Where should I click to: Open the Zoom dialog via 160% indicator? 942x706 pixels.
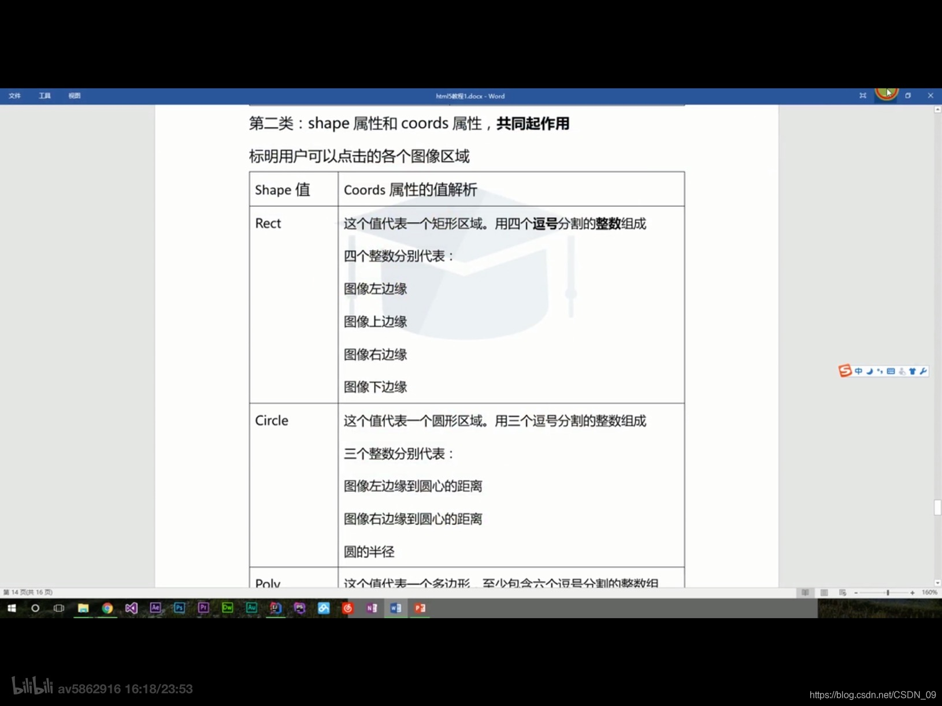click(x=929, y=593)
